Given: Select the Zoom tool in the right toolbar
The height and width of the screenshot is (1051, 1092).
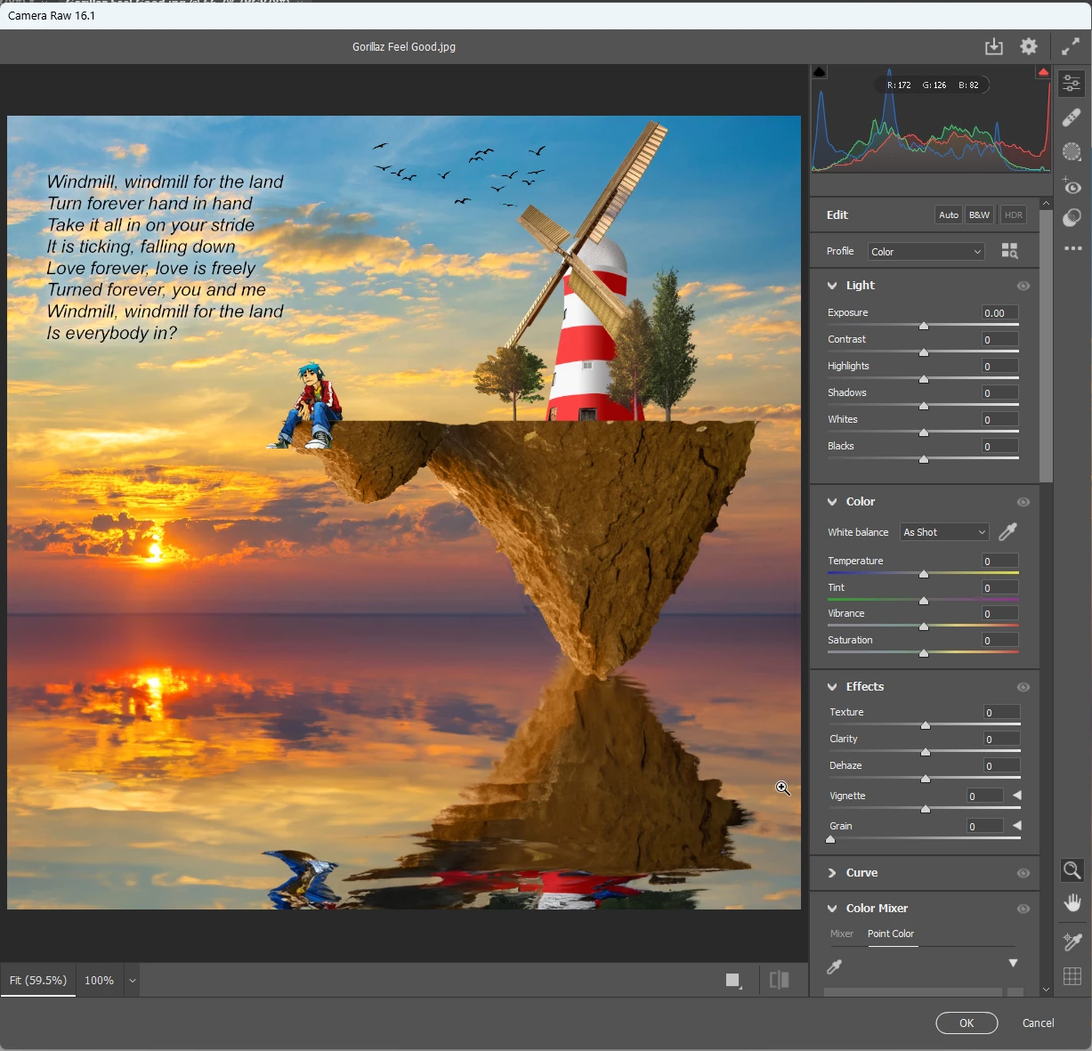Looking at the screenshot, I should 1072,870.
